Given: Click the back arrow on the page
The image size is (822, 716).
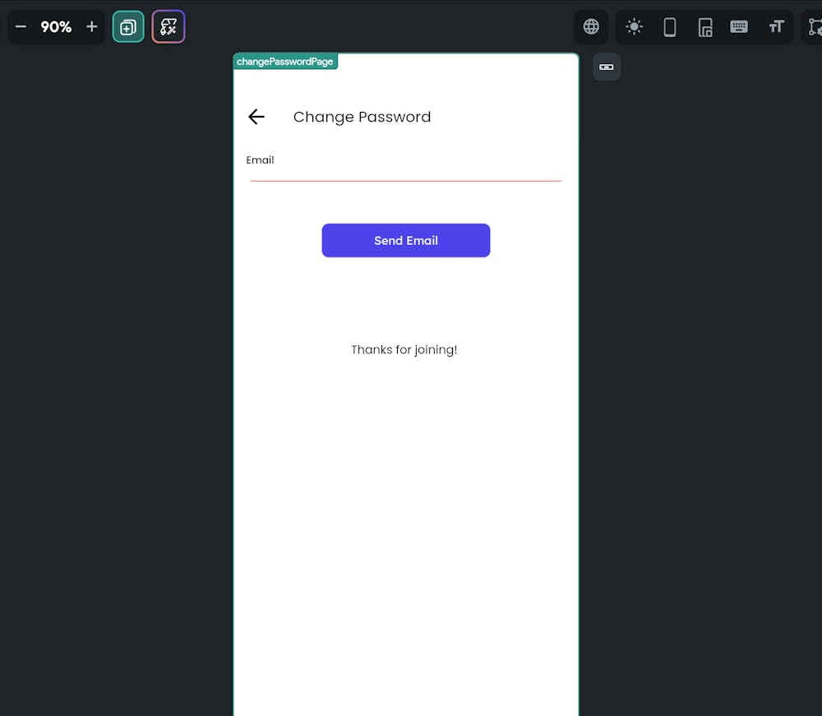Looking at the screenshot, I should pyautogui.click(x=256, y=117).
